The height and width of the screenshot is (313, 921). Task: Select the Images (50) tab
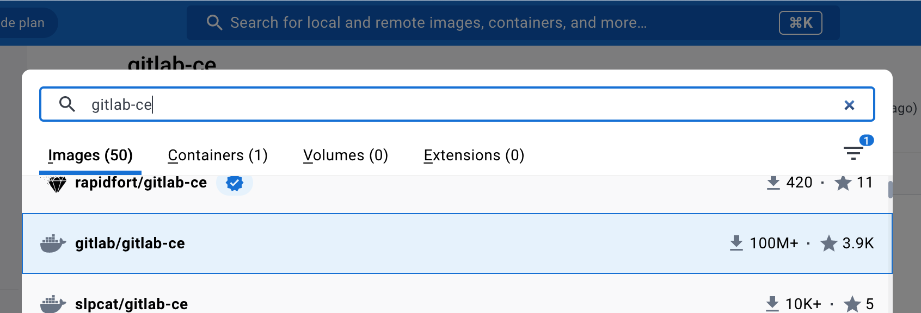tap(90, 155)
